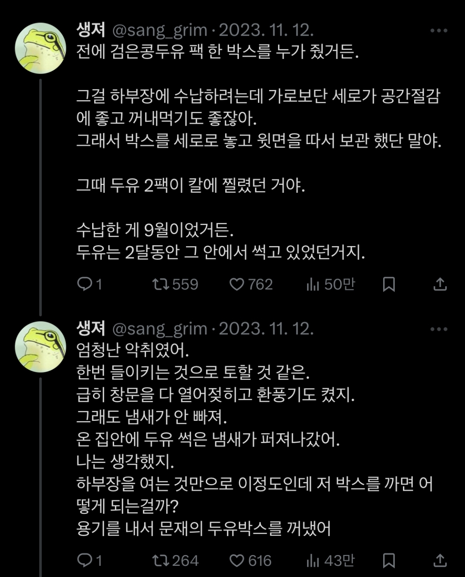The height and width of the screenshot is (577, 465).
Task: Retweet the second tweet with 264 retweets
Action: 161,560
